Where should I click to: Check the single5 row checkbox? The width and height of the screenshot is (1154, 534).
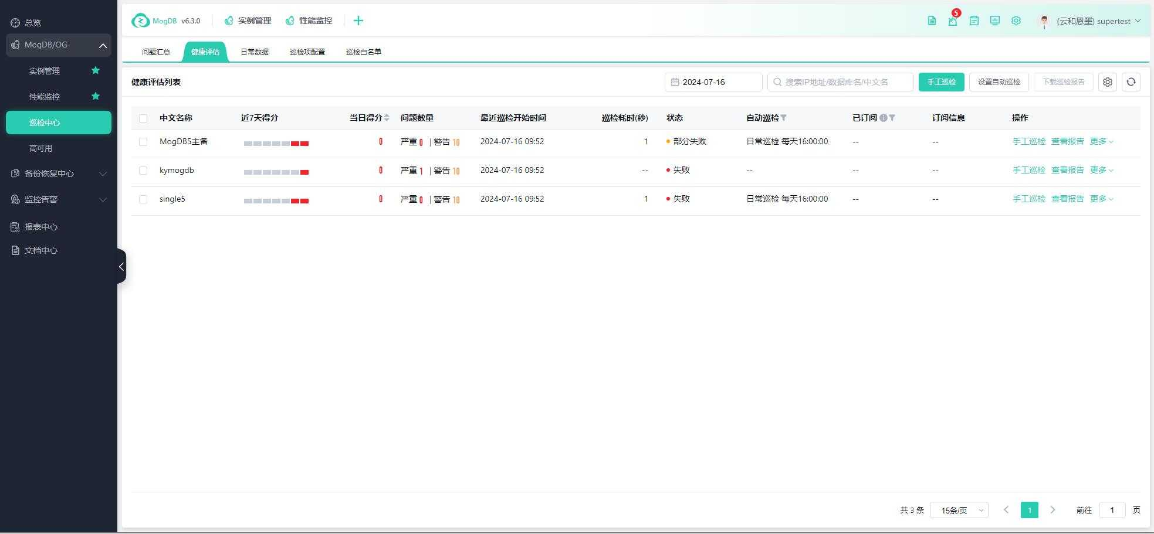pyautogui.click(x=143, y=199)
